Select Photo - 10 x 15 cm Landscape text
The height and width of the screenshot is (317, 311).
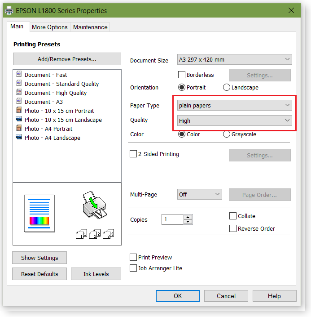coord(63,120)
